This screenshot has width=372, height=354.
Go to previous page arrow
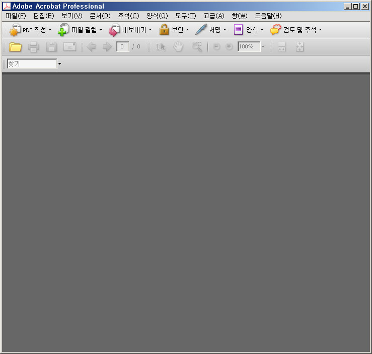tap(91, 46)
